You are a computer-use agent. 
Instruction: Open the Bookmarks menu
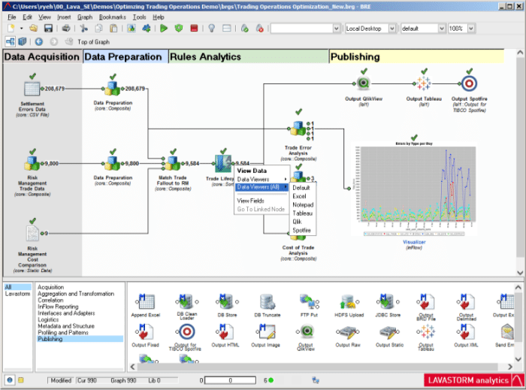click(112, 17)
